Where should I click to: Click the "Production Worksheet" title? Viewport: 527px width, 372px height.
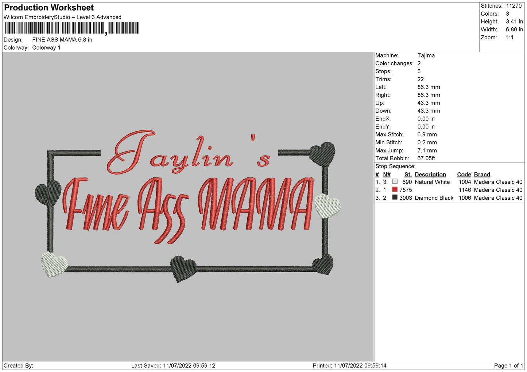49,8
